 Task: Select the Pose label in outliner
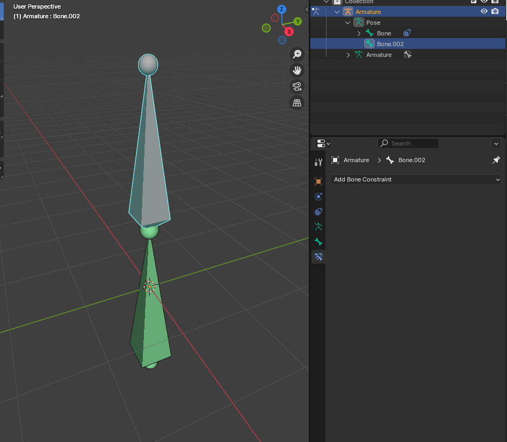373,23
